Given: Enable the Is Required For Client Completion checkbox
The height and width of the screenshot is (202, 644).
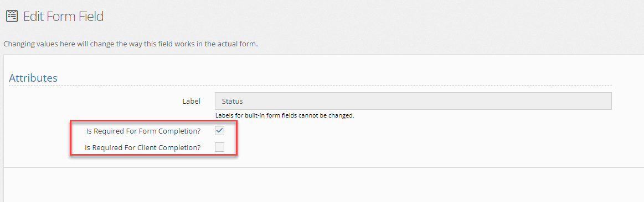Looking at the screenshot, I should (220, 147).
